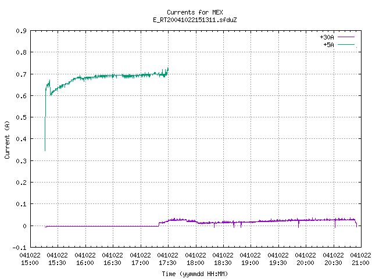Select the filename E_RT20041022151311.sfduZ
The width and height of the screenshot is (372, 279).
tap(195, 20)
